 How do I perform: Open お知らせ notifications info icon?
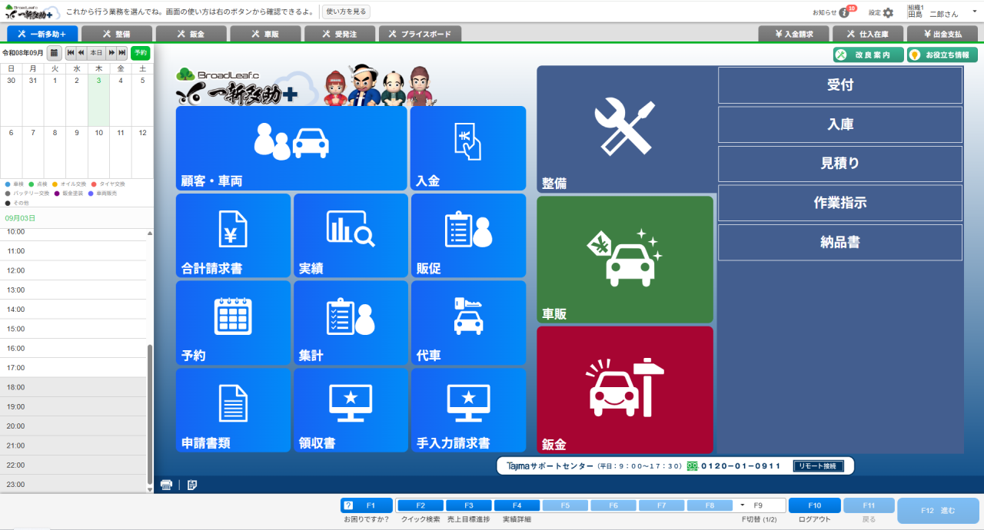[844, 12]
